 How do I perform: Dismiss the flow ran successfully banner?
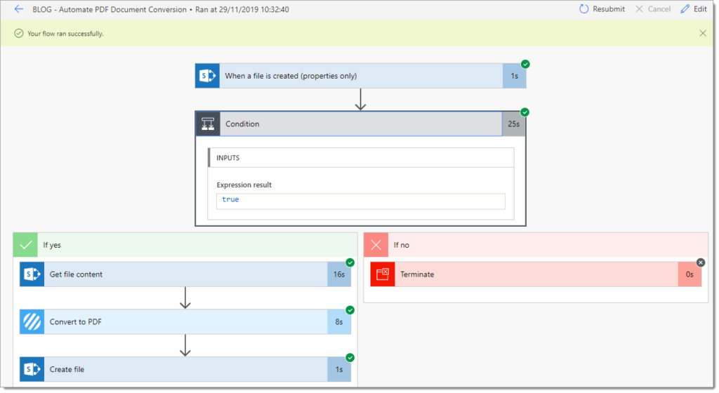[x=702, y=33]
